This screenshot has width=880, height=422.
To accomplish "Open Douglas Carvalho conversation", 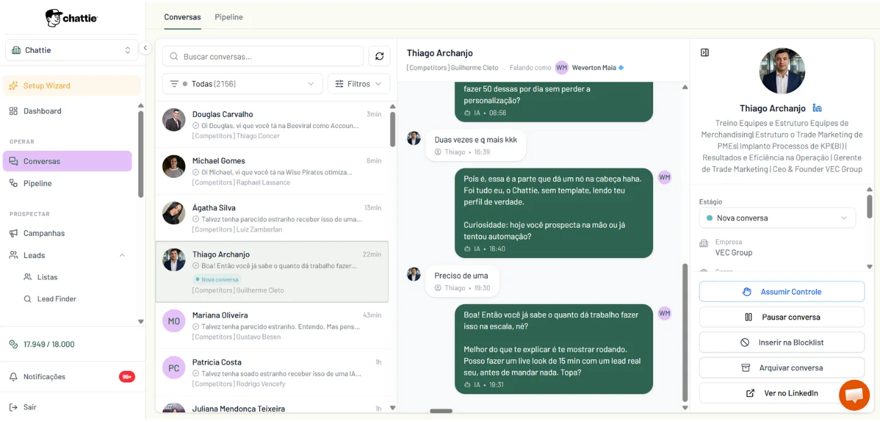I will [x=272, y=124].
